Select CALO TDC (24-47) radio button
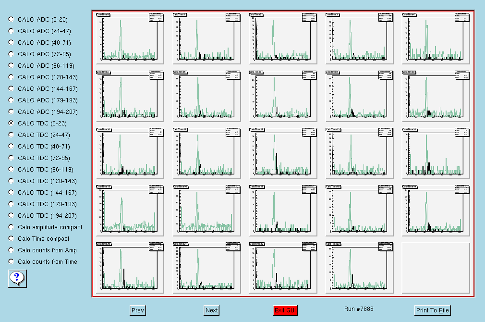This screenshot has width=485, height=322. pyautogui.click(x=11, y=135)
